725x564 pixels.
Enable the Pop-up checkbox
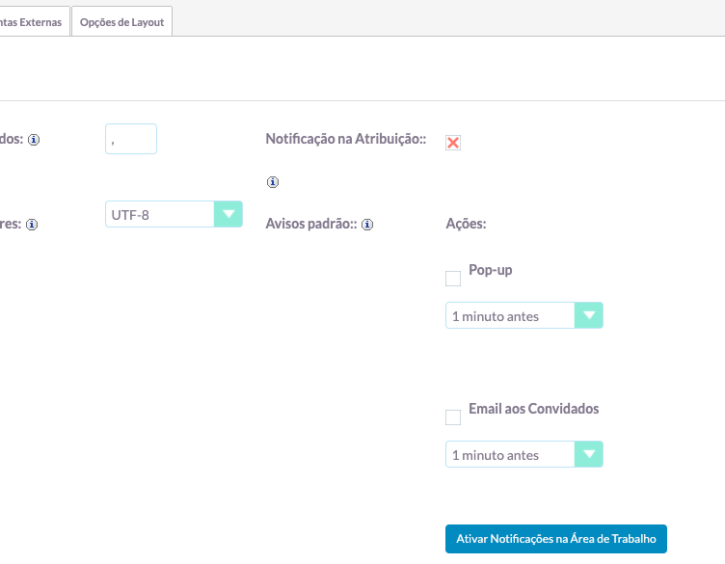click(x=453, y=279)
